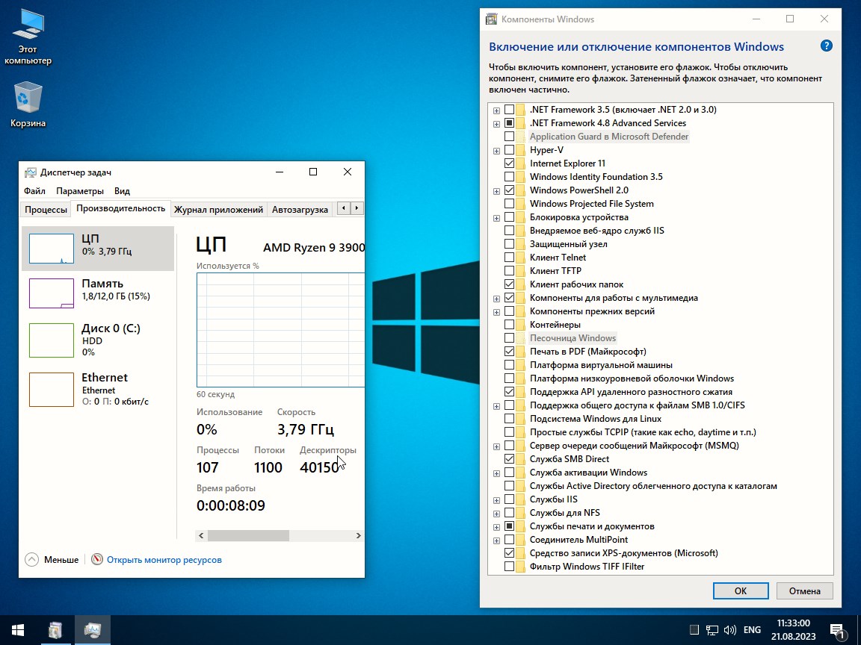Uncheck Internet Explorer 11 component
Screen dimensions: 861x645
point(509,163)
